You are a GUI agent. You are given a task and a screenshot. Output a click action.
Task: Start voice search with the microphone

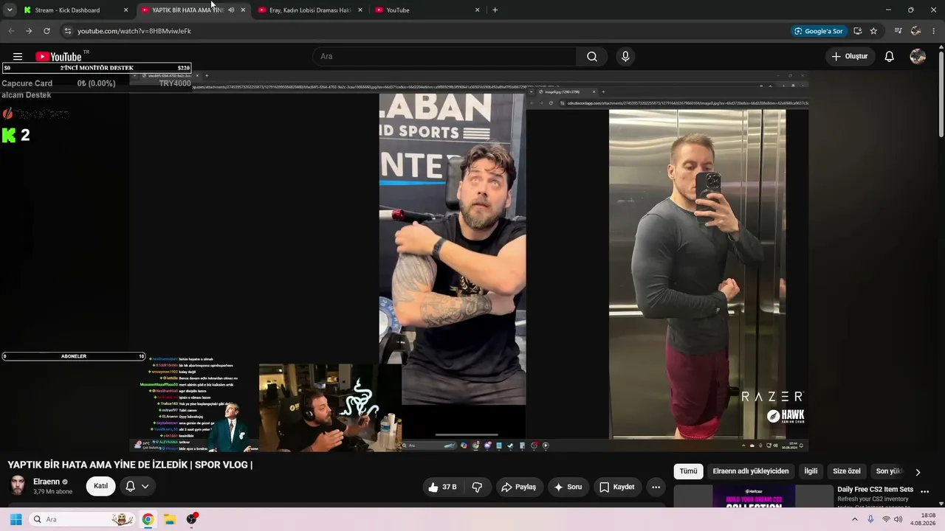point(625,57)
